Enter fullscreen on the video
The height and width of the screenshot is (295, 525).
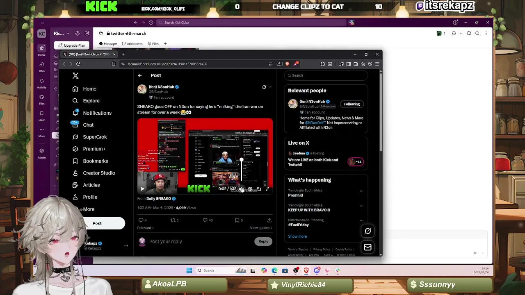[x=267, y=189]
